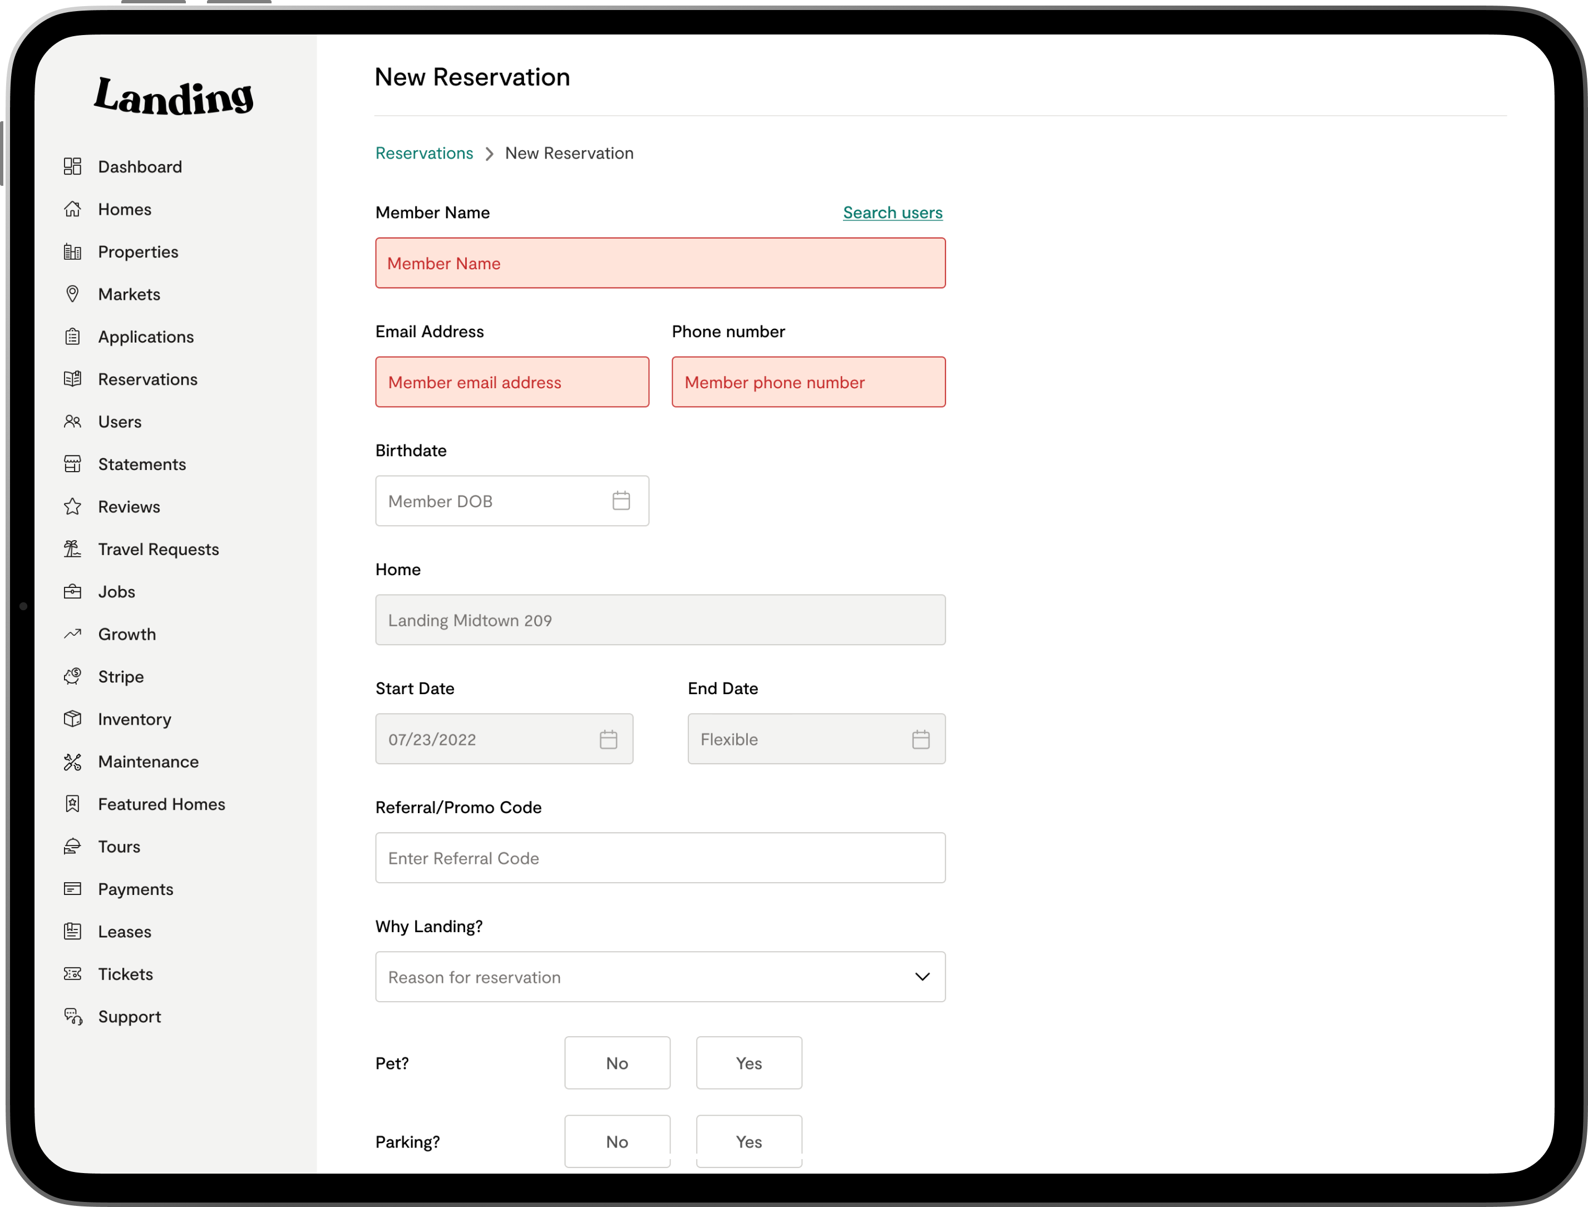This screenshot has height=1207, width=1588.
Task: Click the chevron arrow in reason dropdown
Action: (922, 977)
